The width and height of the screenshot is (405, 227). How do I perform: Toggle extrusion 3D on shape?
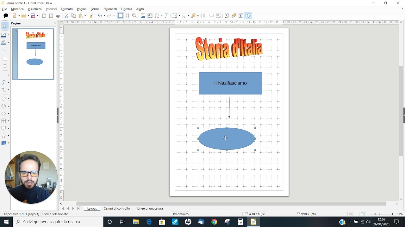point(241,15)
